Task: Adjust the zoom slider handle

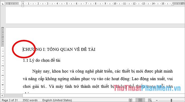Action: (x=171, y=100)
